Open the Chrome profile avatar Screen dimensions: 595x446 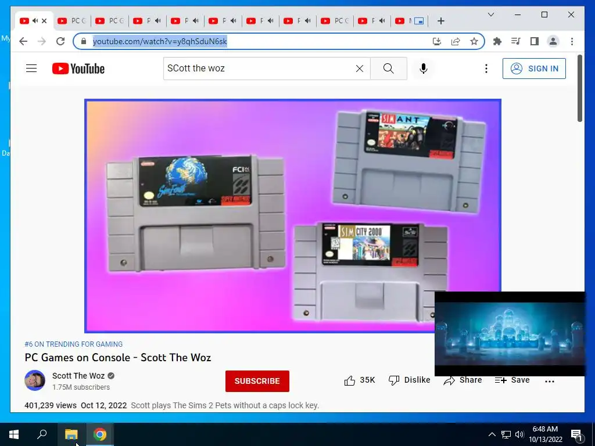553,41
